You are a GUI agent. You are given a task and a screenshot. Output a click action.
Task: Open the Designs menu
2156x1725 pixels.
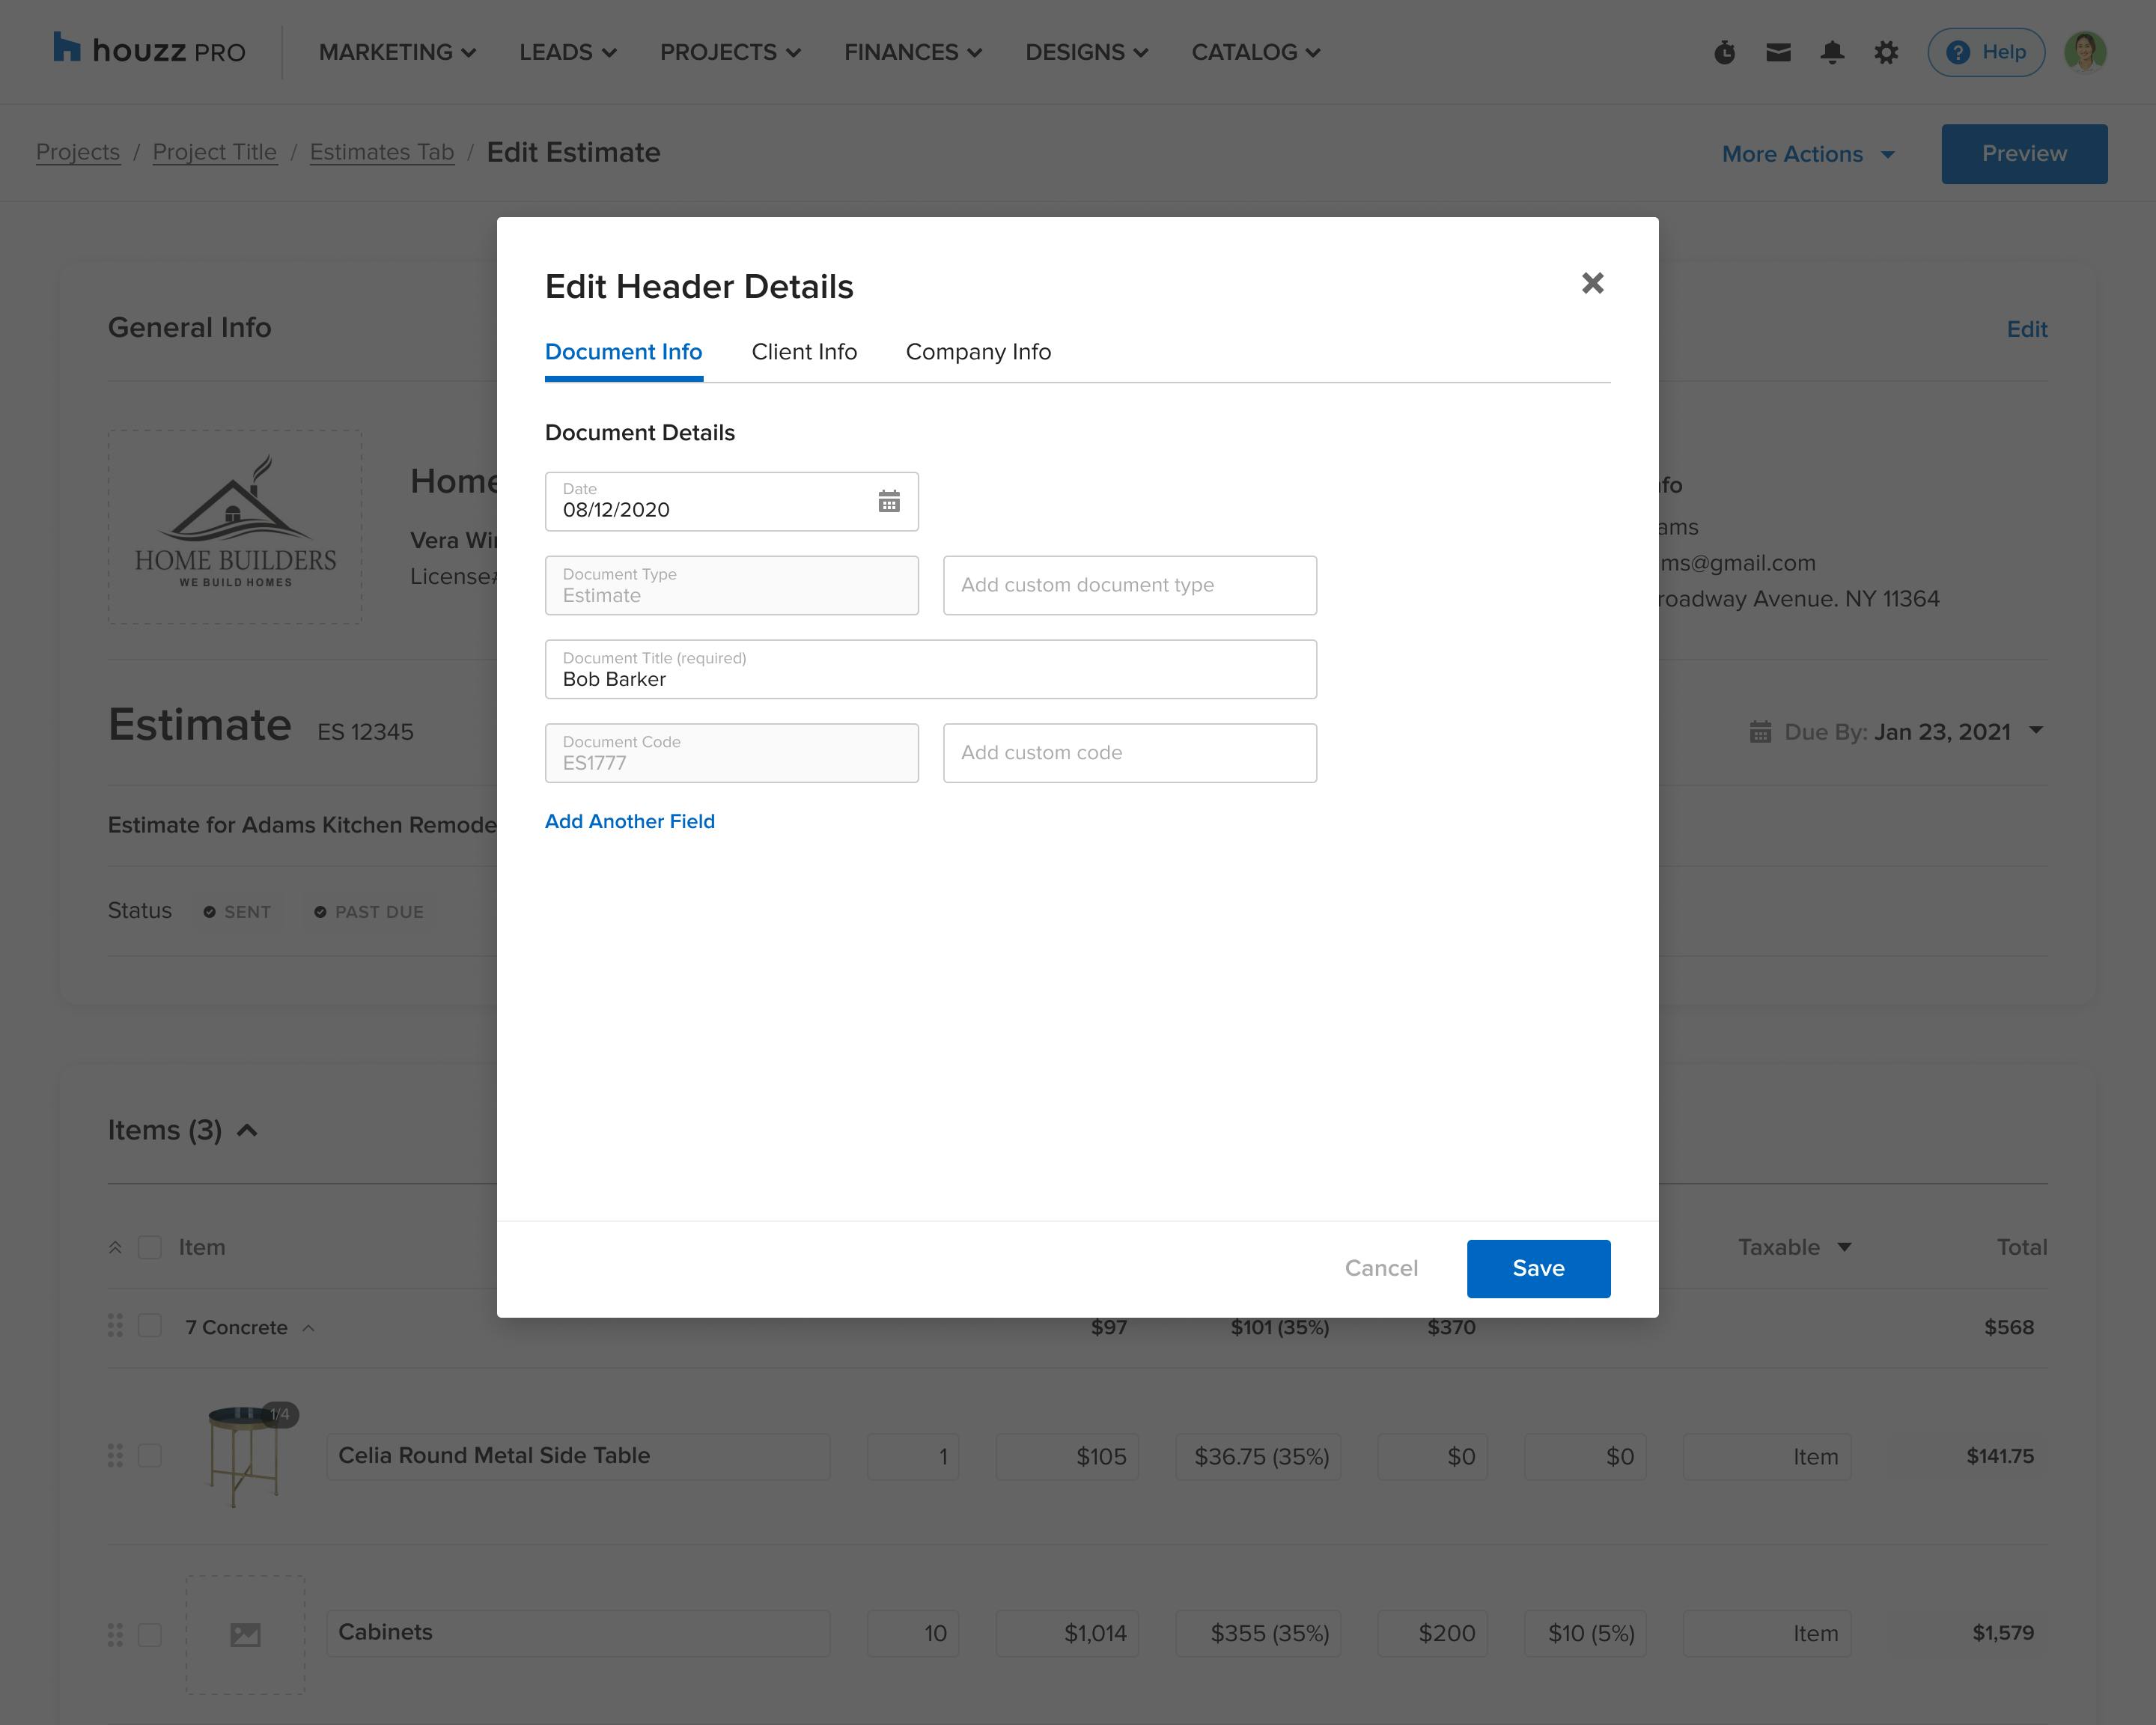tap(1086, 52)
